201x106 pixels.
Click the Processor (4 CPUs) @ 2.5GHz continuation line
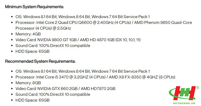coord(43,28)
